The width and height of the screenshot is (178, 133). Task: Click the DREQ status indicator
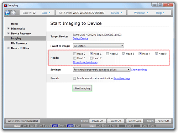[47, 126]
